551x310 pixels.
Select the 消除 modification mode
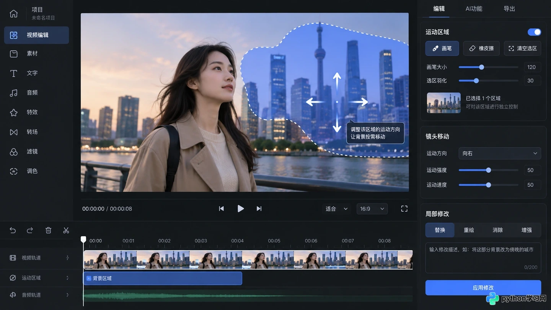point(498,230)
